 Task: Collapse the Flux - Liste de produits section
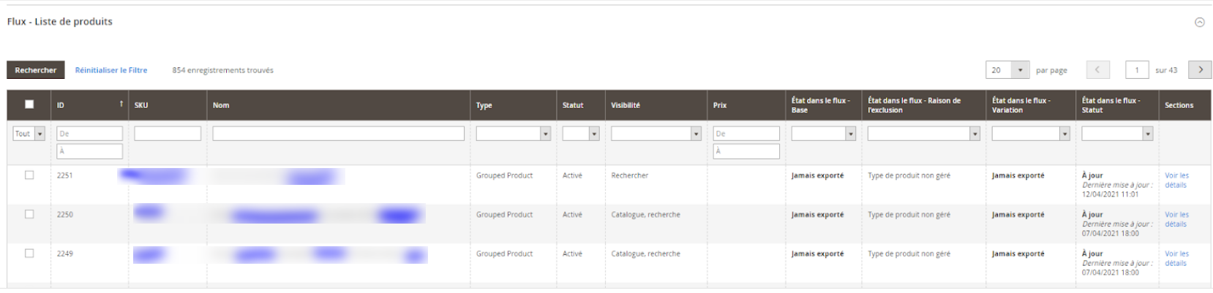[x=1199, y=22]
